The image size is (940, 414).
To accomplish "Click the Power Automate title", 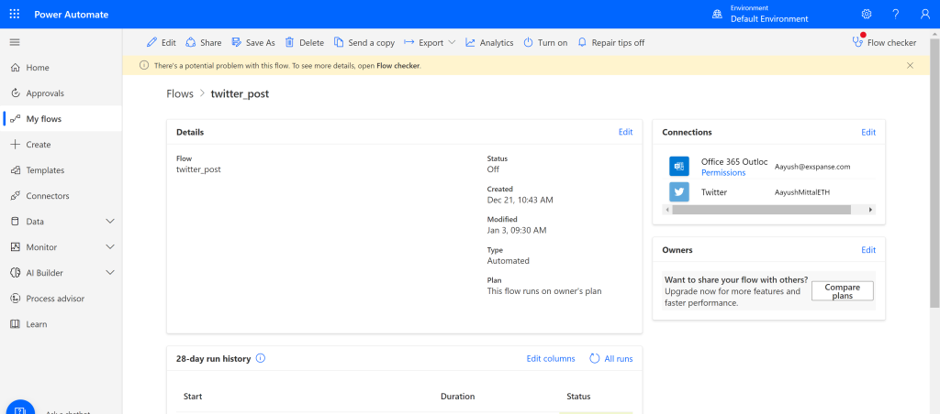I will click(x=72, y=15).
